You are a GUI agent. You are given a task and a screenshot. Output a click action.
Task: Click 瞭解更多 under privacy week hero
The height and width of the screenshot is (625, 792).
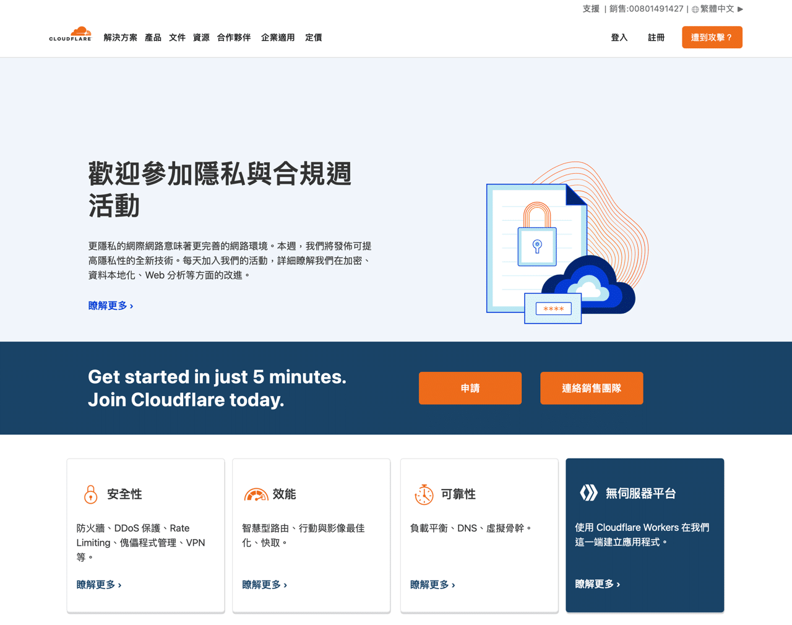pos(111,306)
